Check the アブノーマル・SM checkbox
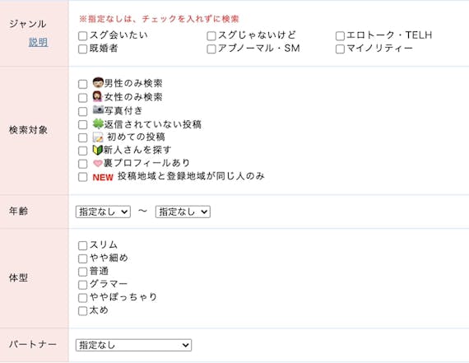 (211, 49)
